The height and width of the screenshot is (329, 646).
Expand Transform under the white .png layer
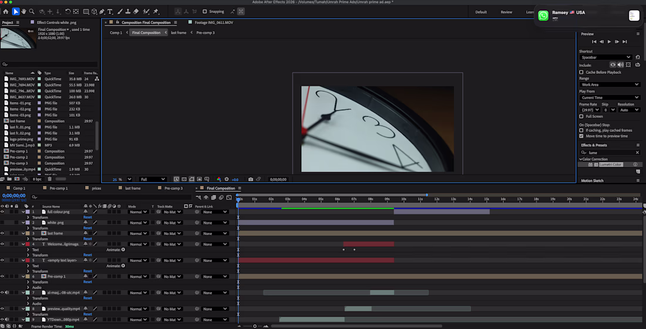pos(28,228)
